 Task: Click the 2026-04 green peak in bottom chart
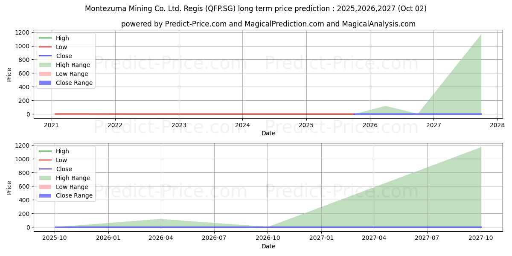tap(161, 219)
